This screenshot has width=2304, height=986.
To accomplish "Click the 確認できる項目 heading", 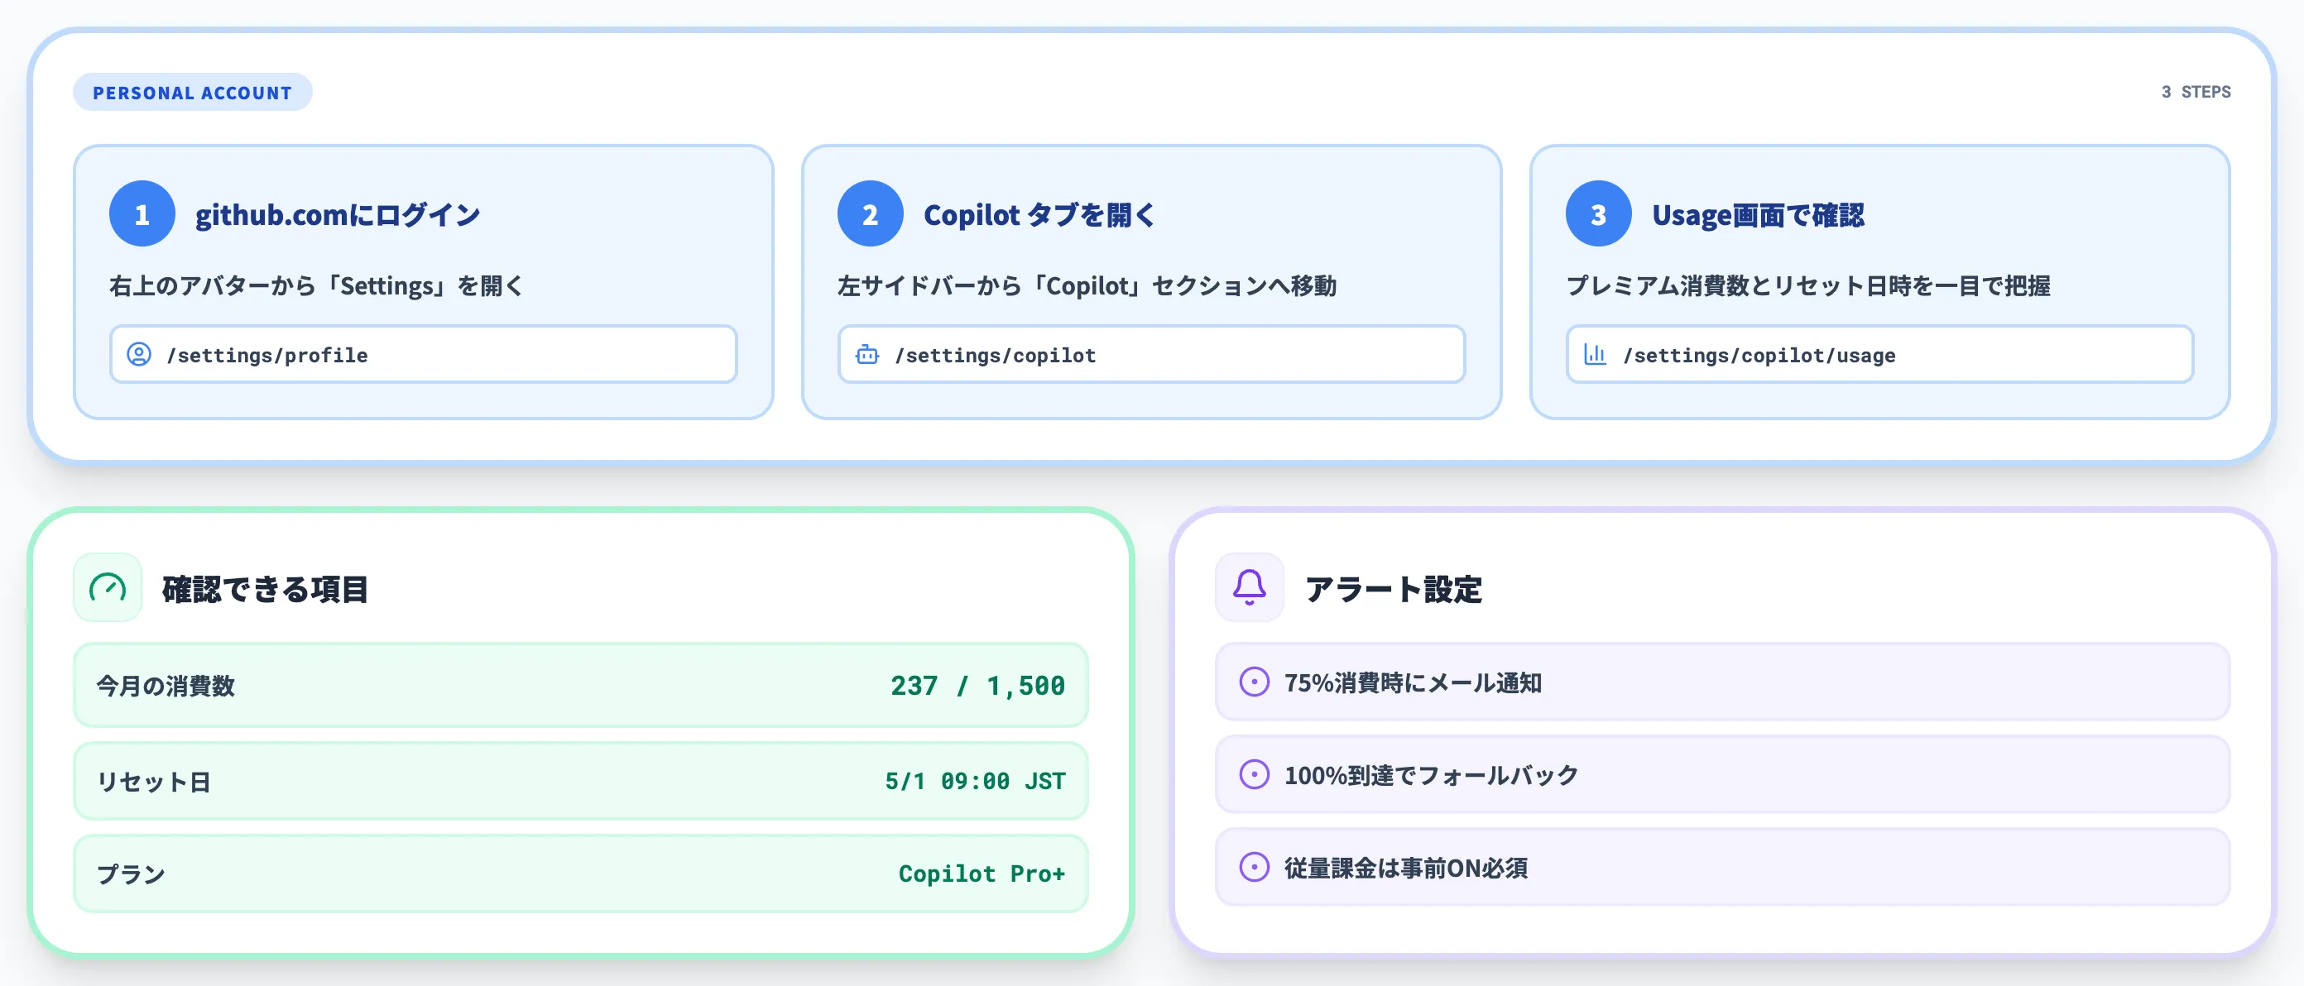I will click(x=265, y=589).
